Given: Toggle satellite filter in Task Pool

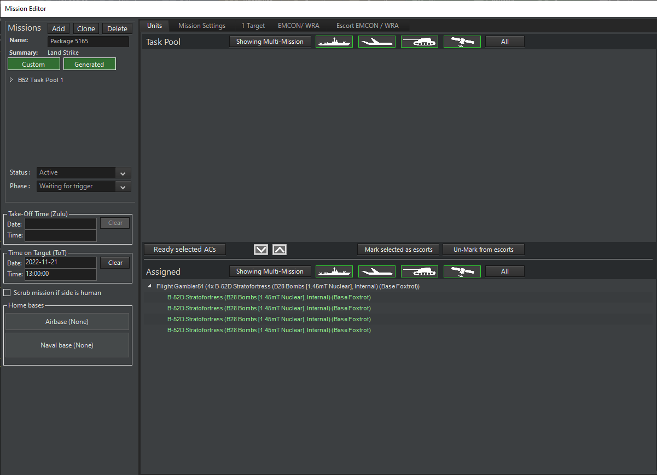Looking at the screenshot, I should [462, 42].
